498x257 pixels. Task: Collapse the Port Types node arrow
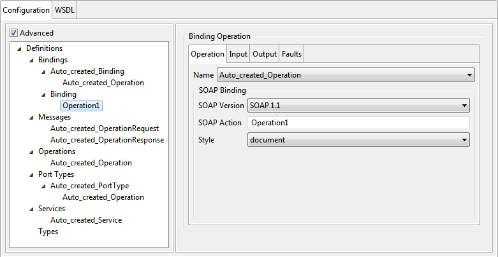[x=31, y=175]
